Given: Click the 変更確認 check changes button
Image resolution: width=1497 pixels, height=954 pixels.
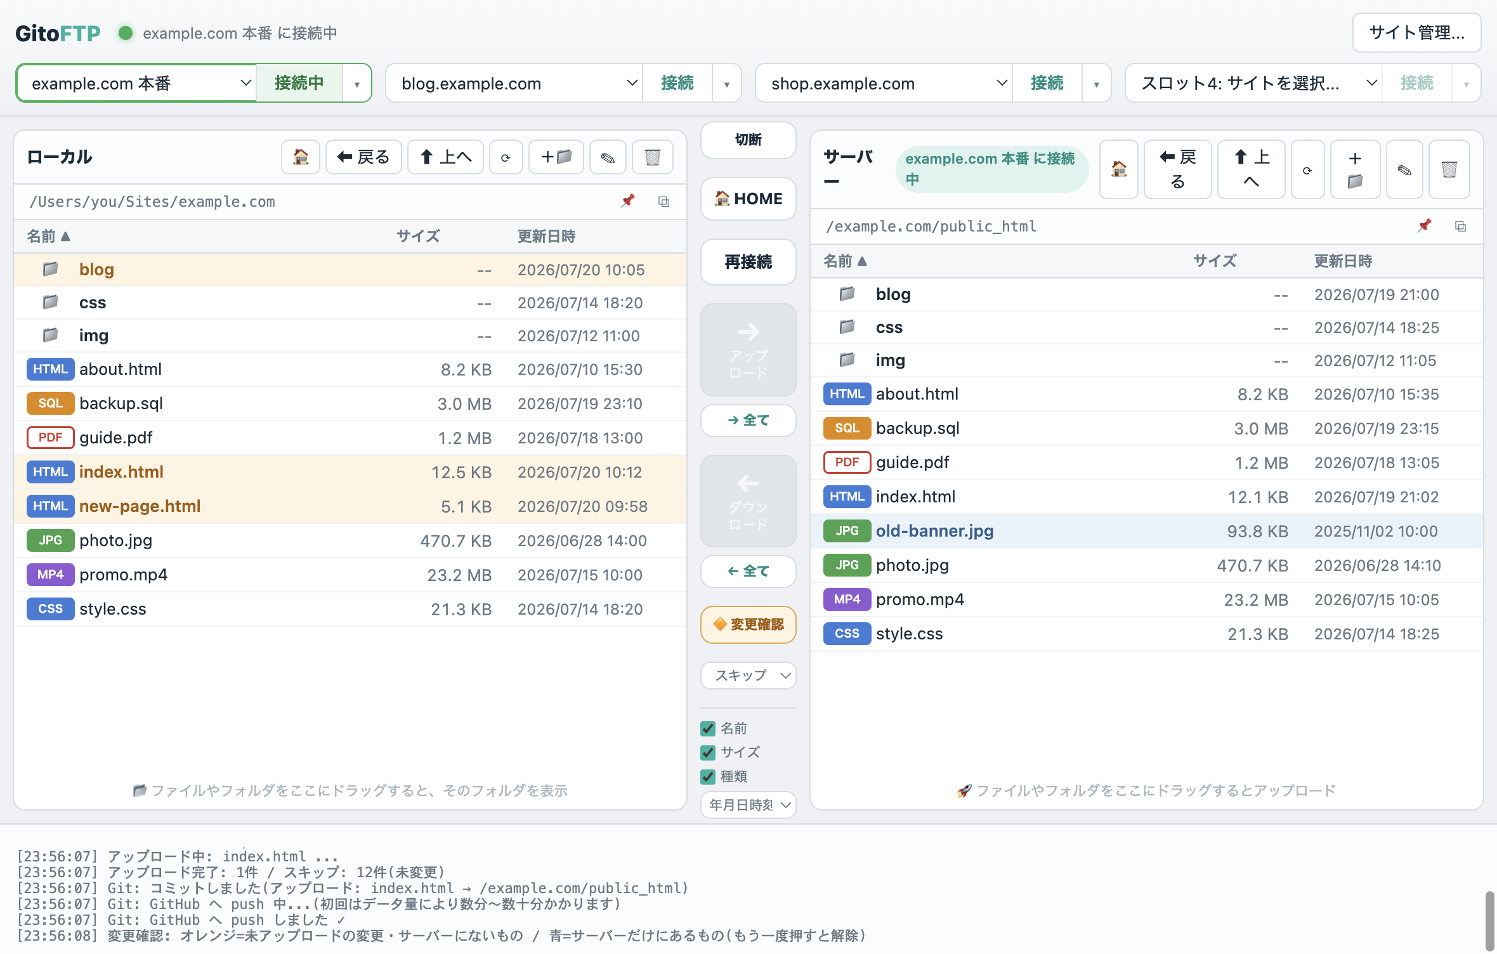Looking at the screenshot, I should tap(748, 625).
